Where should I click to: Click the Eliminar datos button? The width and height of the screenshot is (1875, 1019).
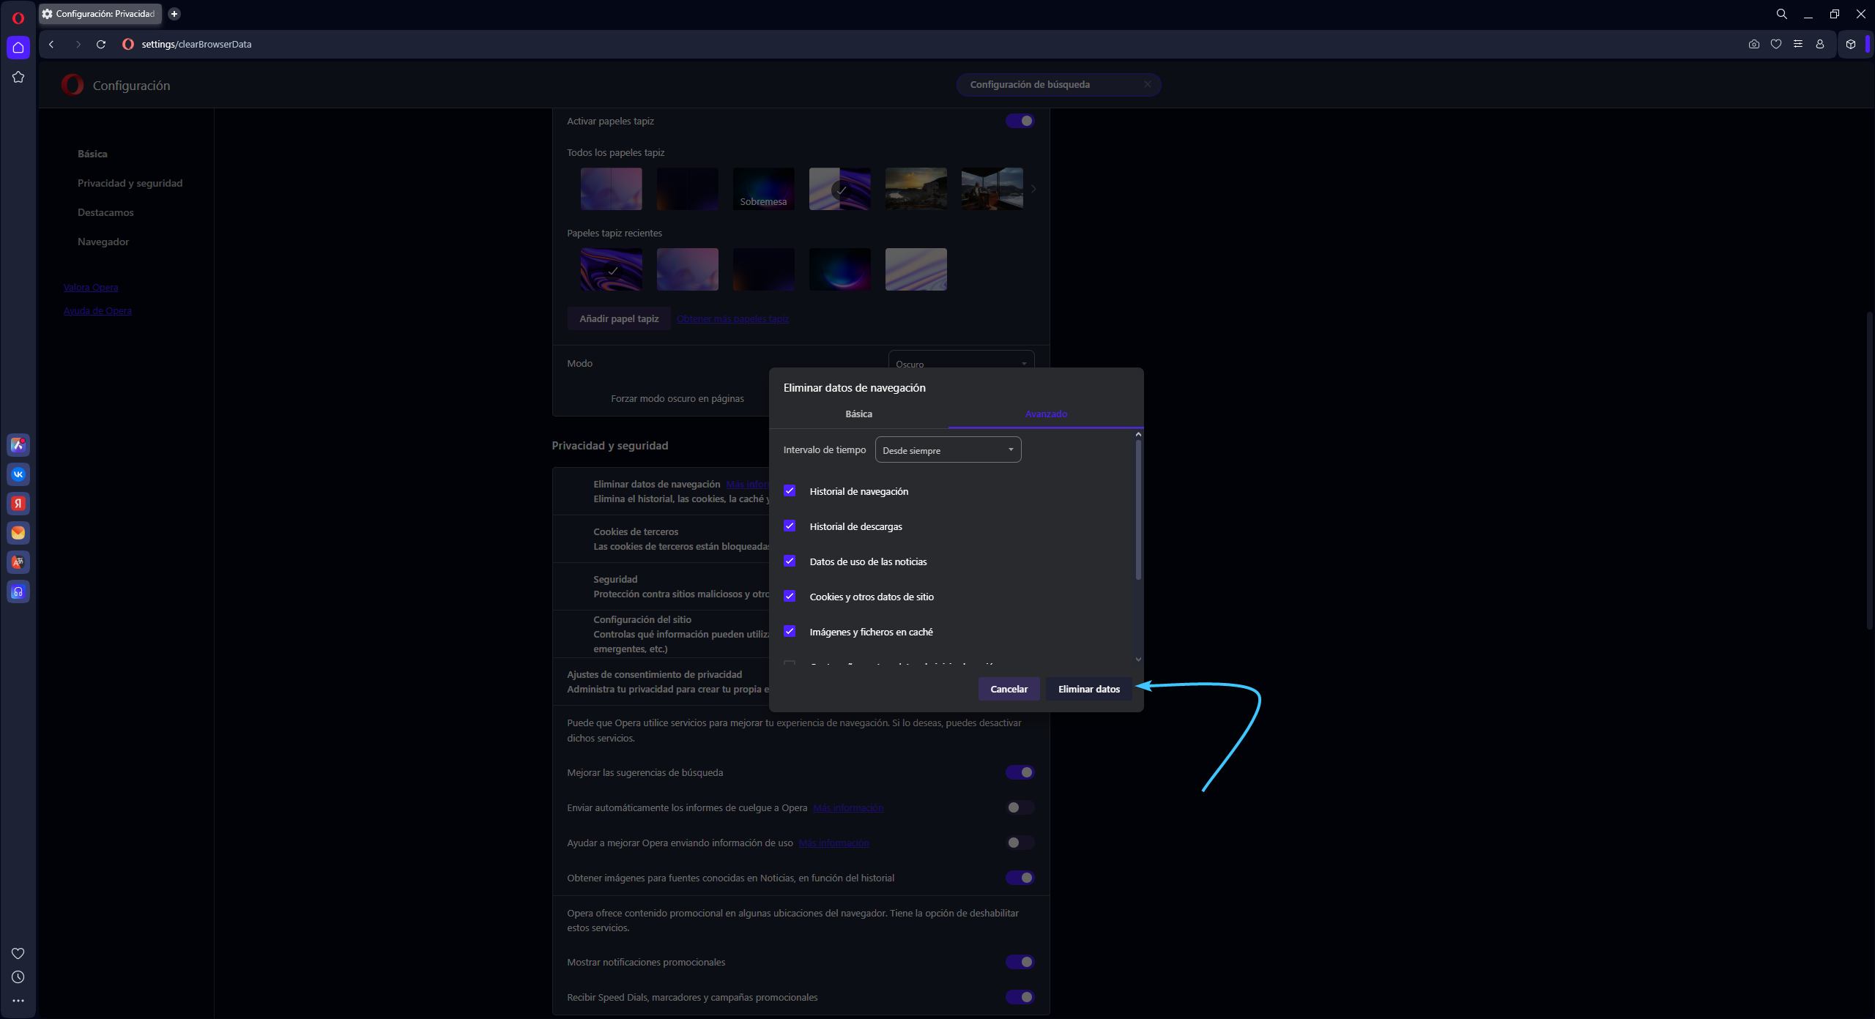click(x=1089, y=689)
